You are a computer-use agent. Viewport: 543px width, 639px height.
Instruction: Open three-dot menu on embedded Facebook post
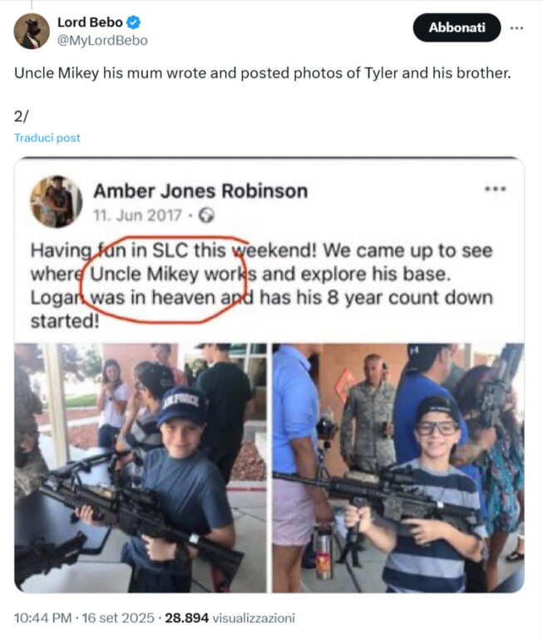tap(496, 189)
